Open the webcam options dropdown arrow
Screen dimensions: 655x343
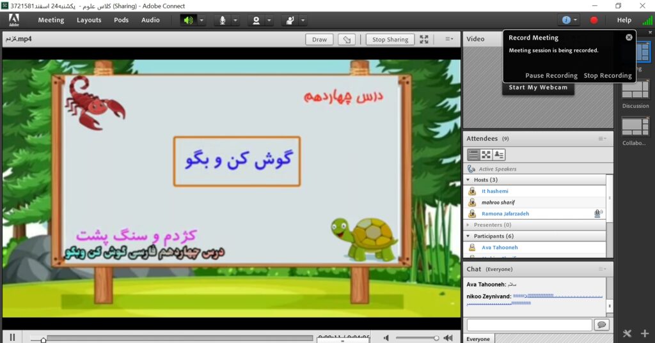point(269,20)
